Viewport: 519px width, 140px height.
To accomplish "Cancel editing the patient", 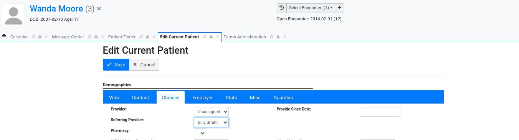I will [x=144, y=64].
